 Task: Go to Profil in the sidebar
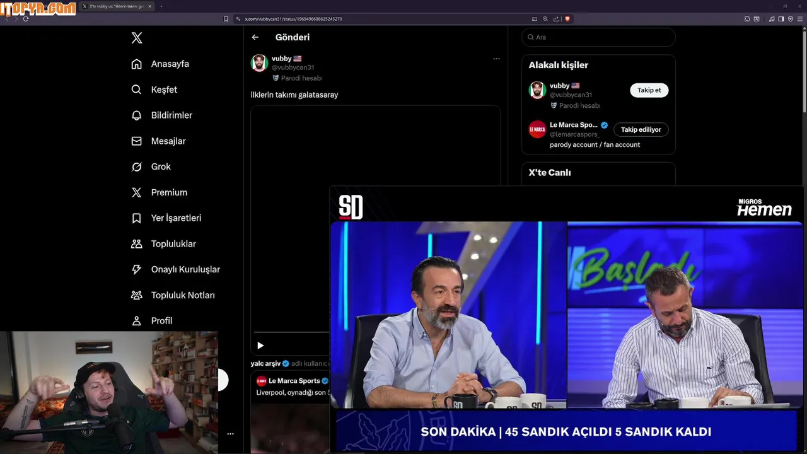click(151, 321)
